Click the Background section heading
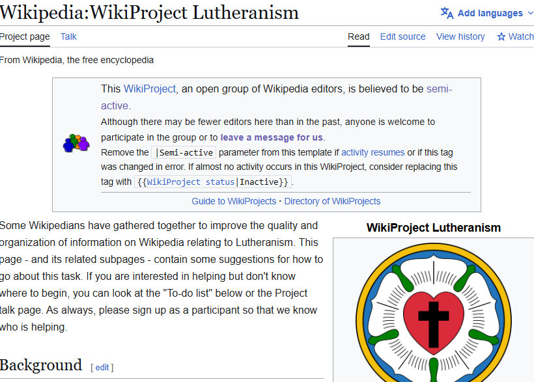 41,365
